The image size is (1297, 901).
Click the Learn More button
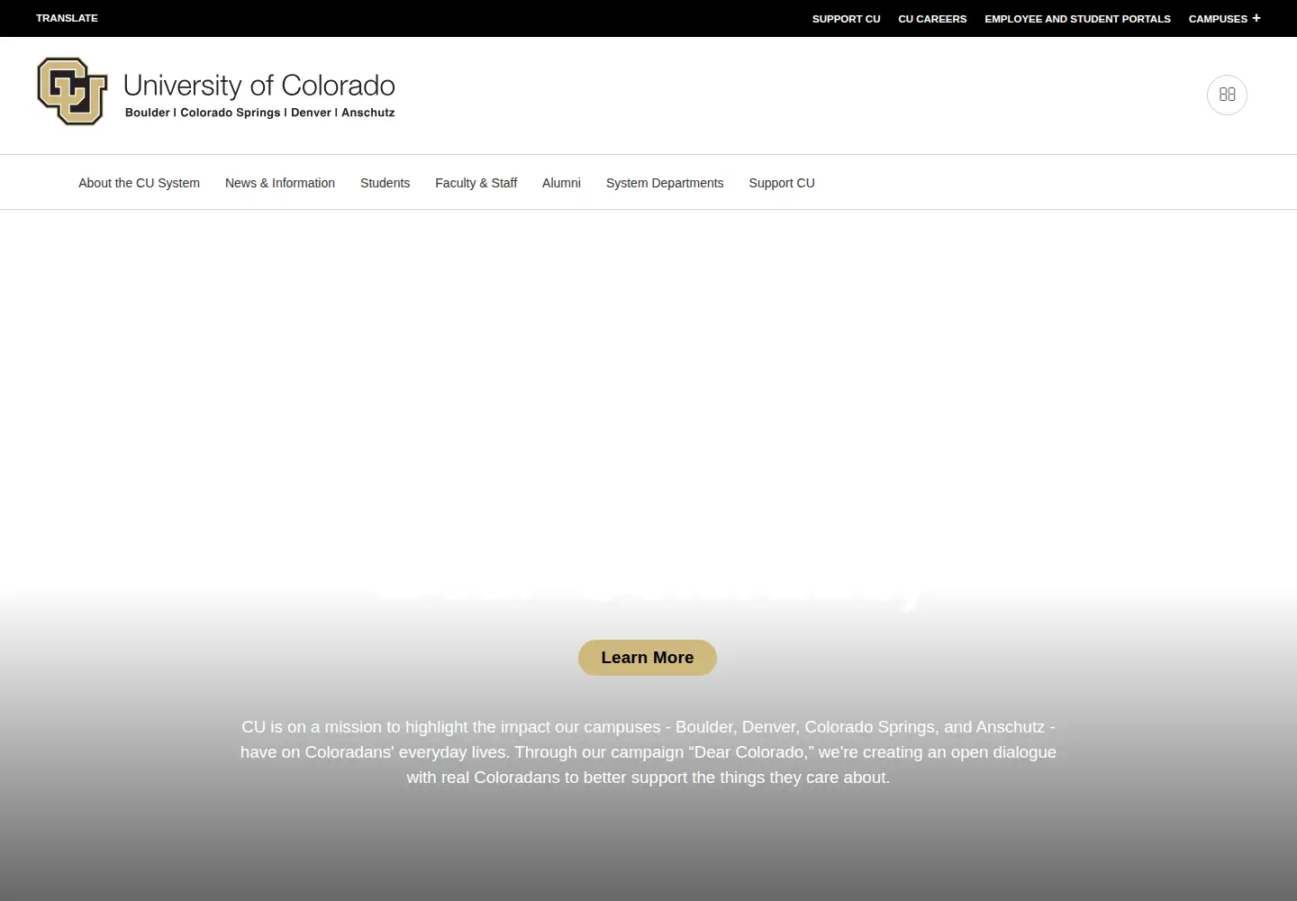(648, 658)
